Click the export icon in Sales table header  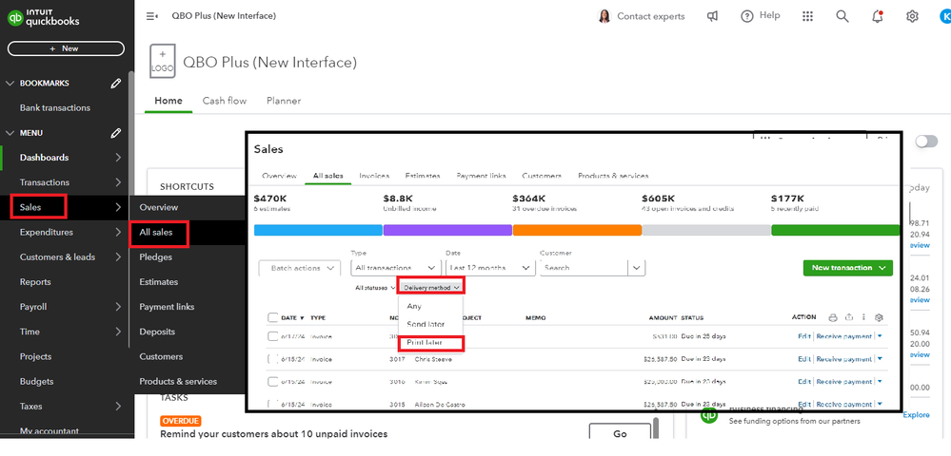tap(849, 317)
